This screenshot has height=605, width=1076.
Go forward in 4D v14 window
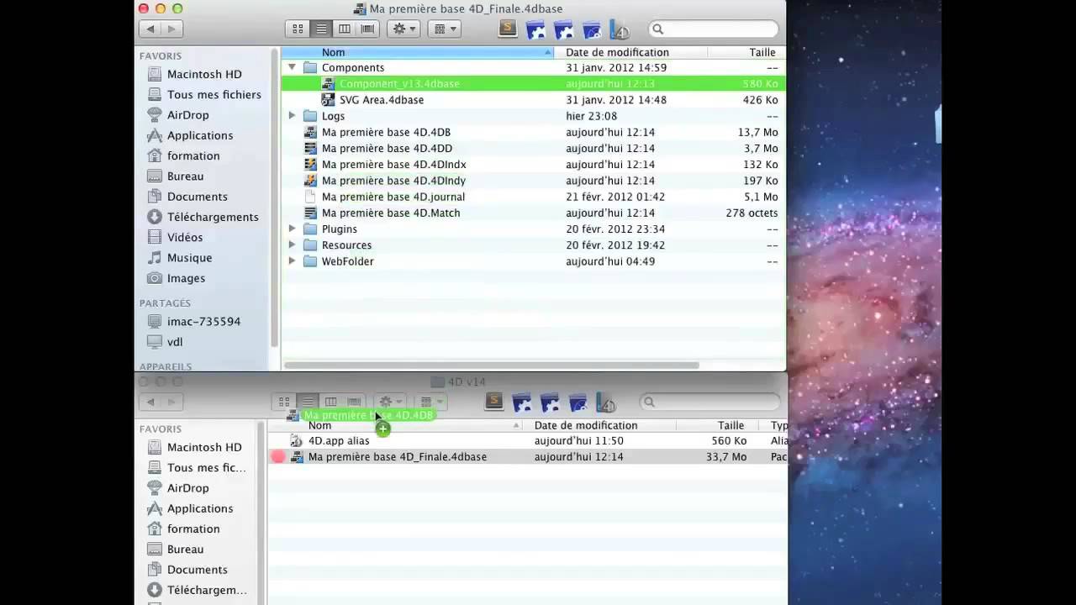tap(171, 402)
